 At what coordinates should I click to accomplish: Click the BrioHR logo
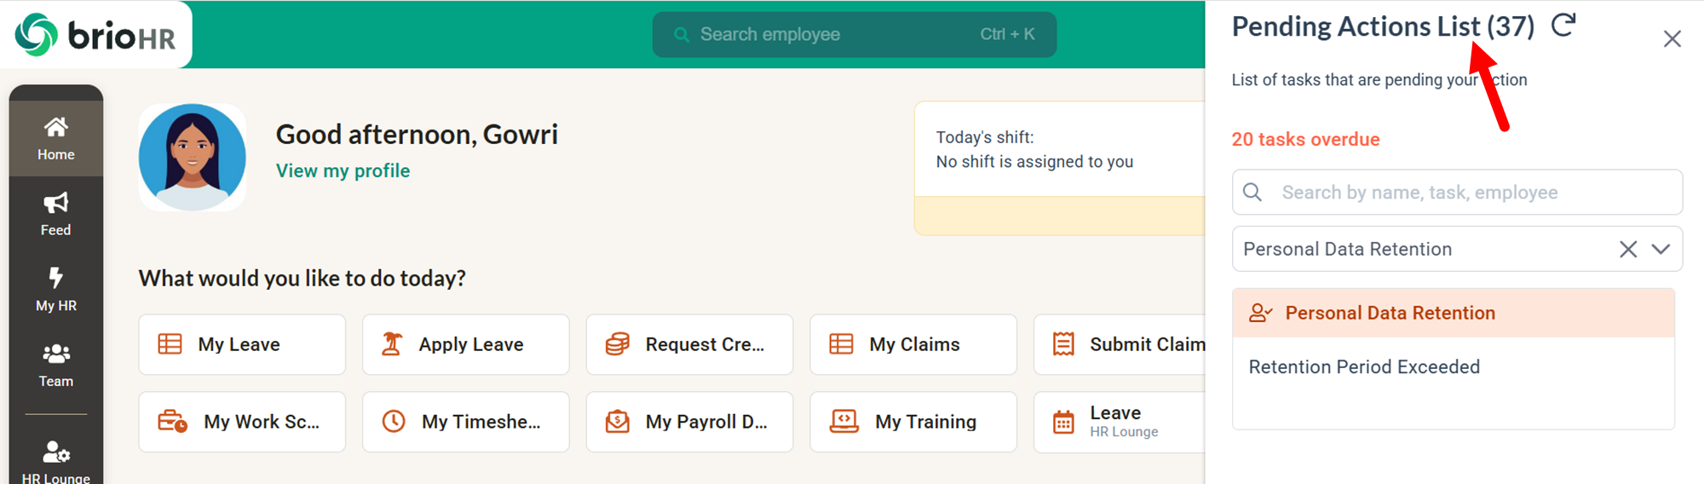point(95,35)
